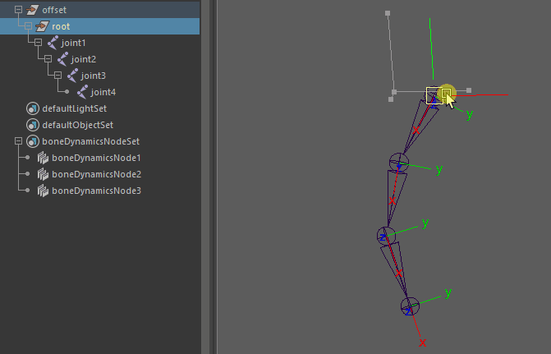Collapse the boneDynamicsNodeSet group
The image size is (551, 354).
(18, 141)
